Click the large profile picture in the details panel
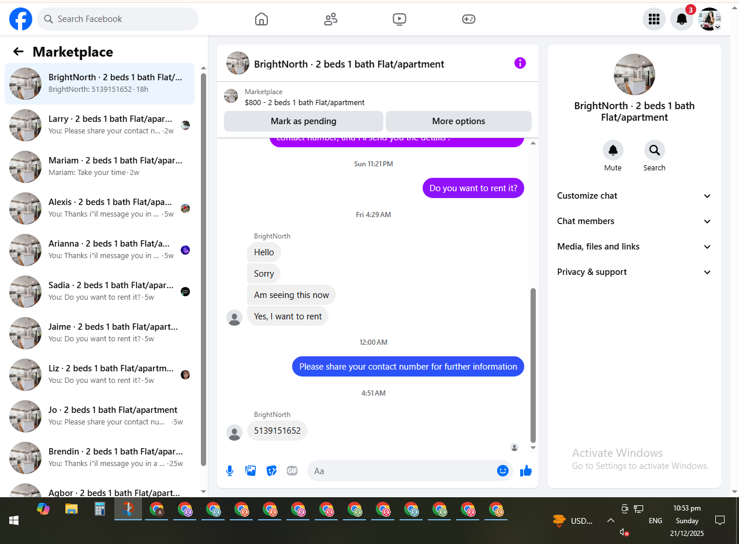Image resolution: width=739 pixels, height=544 pixels. tap(635, 74)
